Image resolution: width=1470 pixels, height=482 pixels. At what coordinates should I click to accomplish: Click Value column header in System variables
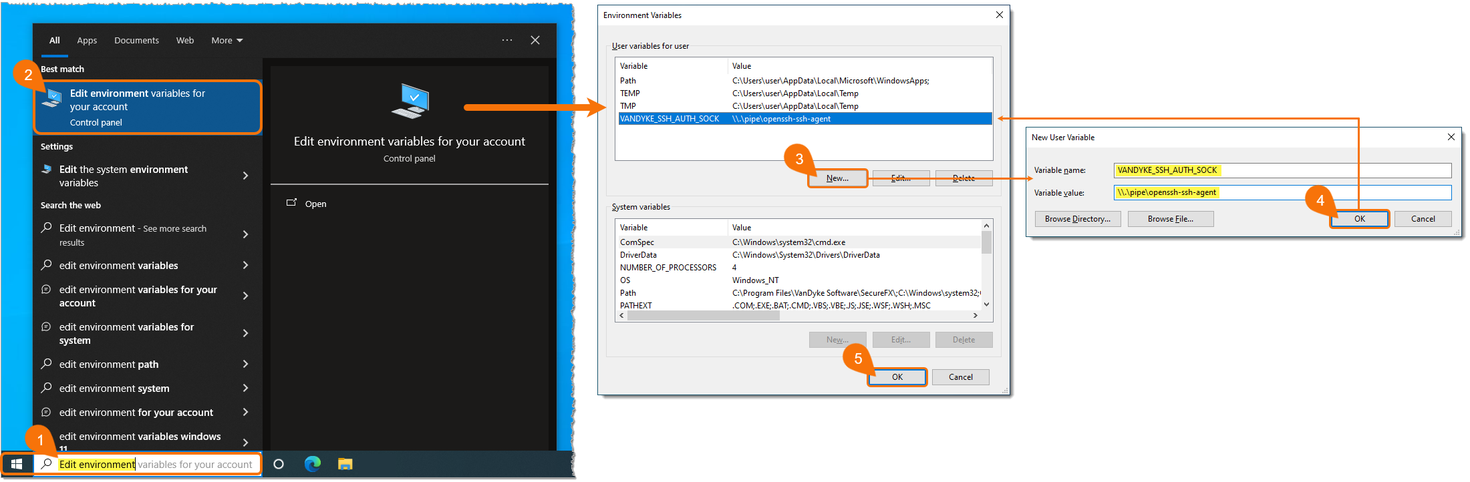click(854, 228)
